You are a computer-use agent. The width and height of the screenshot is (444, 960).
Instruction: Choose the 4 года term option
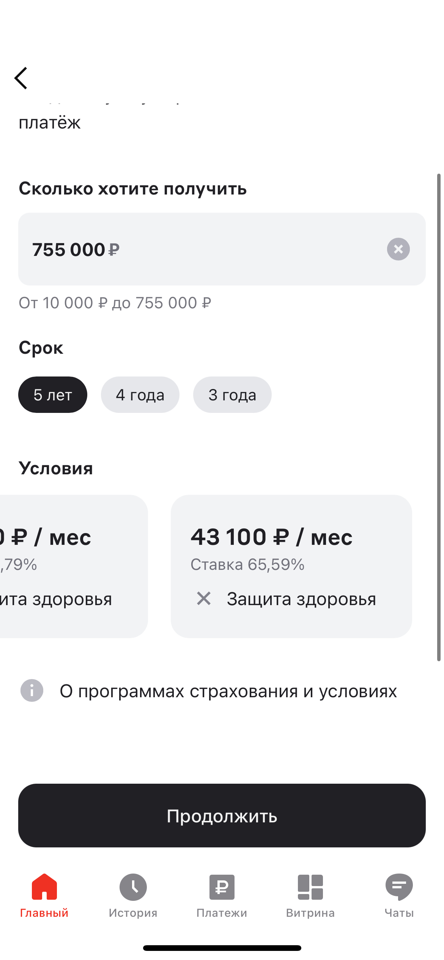click(x=140, y=395)
